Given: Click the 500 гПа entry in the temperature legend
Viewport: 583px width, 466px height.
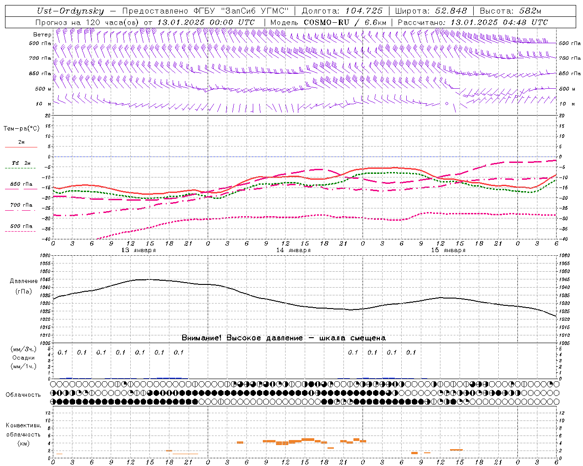Looking at the screenshot, I should pos(21,226).
